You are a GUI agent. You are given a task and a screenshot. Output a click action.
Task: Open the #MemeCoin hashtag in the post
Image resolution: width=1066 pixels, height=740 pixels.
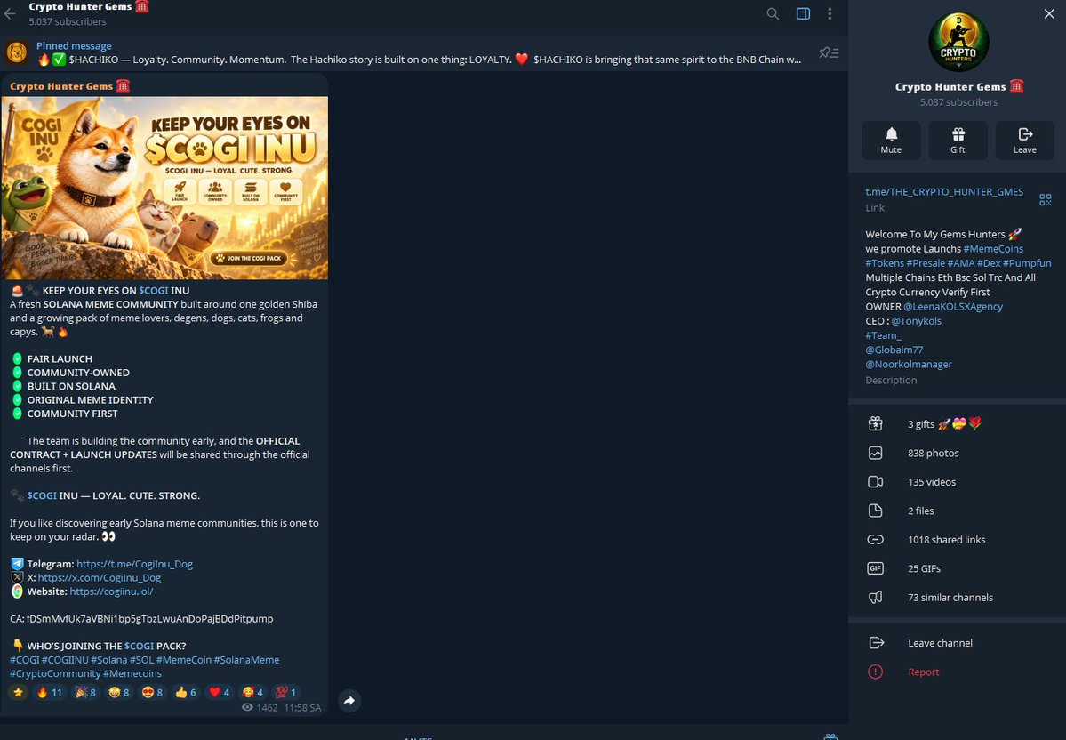[x=183, y=660]
